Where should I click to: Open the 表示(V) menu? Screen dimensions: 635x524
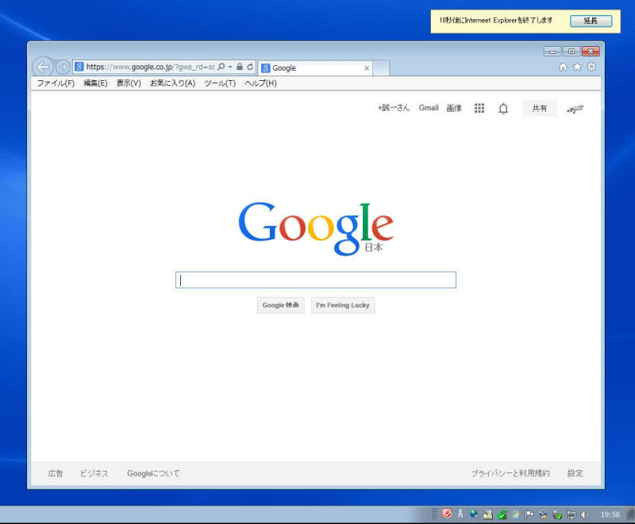coord(129,83)
